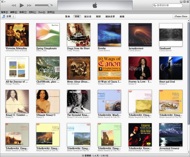Image resolution: width=190 pixels, height=157 pixels.
Task: Select the 專輯 tab
Action: coord(77,16)
